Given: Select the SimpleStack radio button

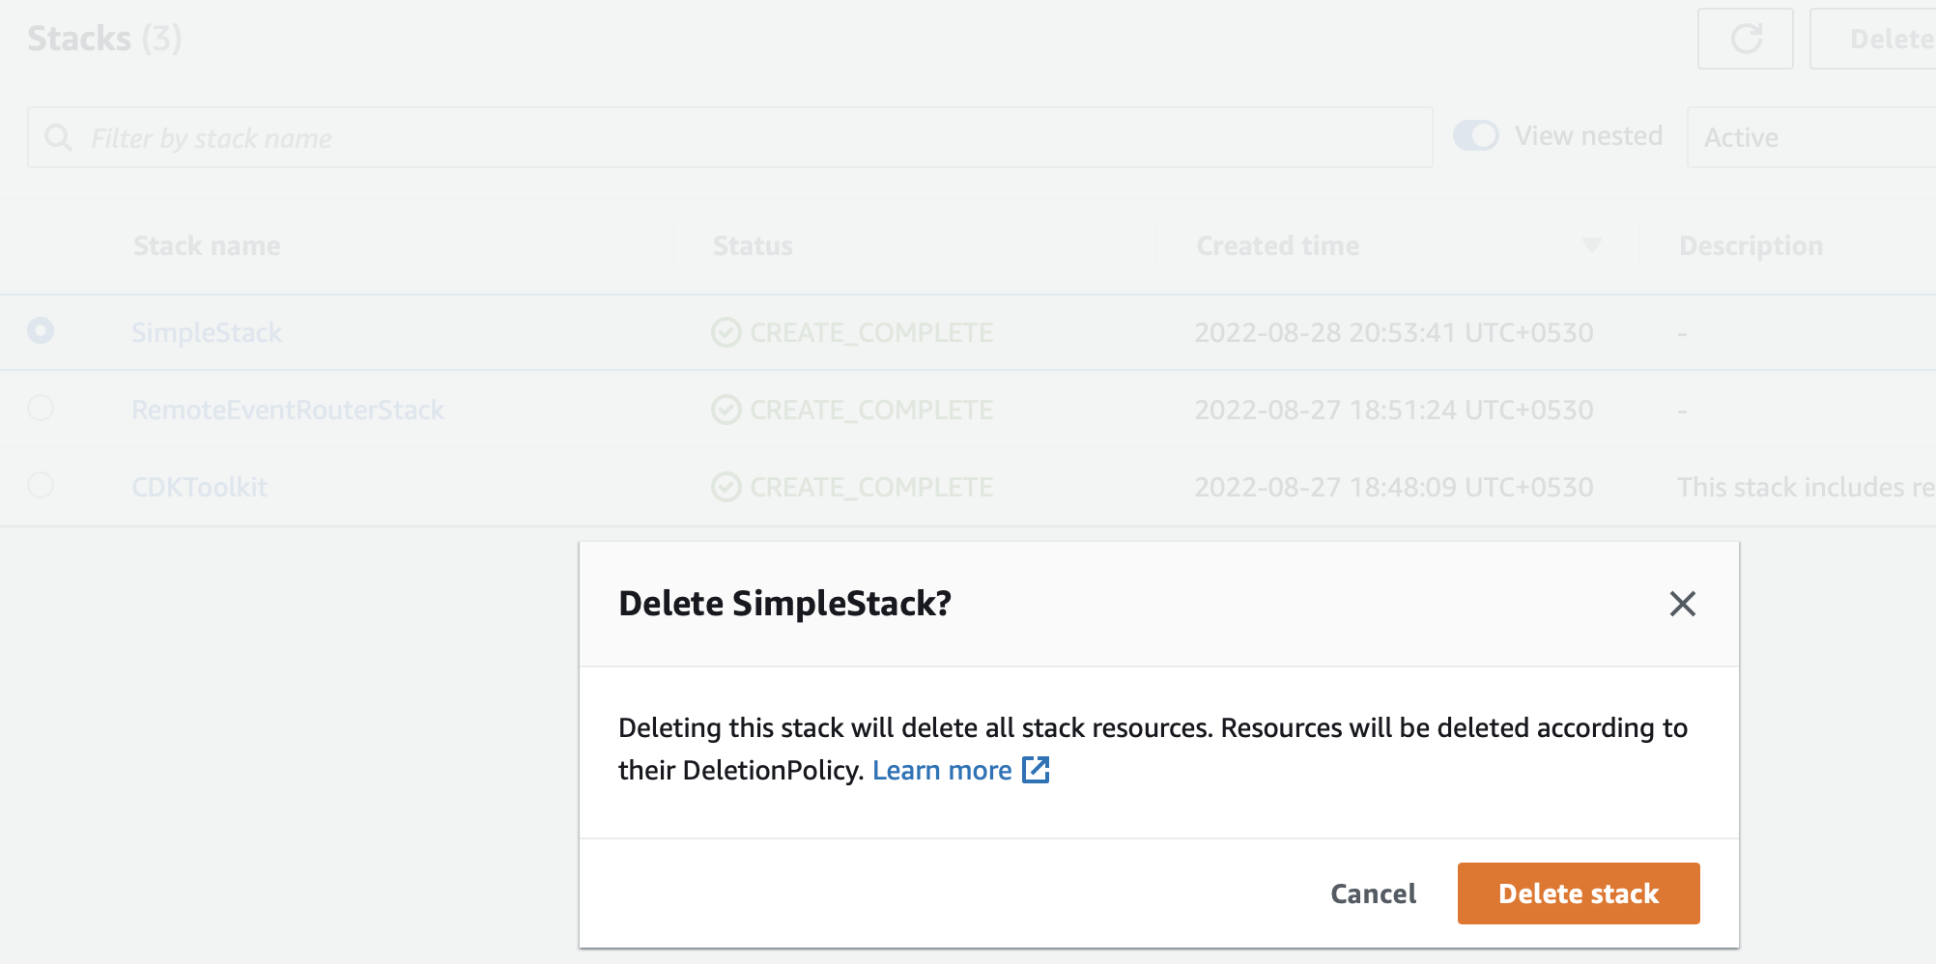Looking at the screenshot, I should point(41,330).
